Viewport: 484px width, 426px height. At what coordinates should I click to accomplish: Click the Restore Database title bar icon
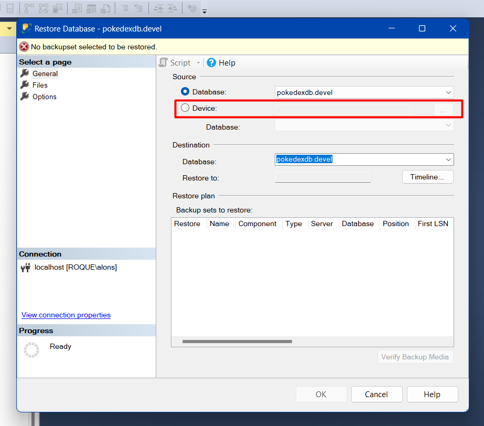[27, 28]
